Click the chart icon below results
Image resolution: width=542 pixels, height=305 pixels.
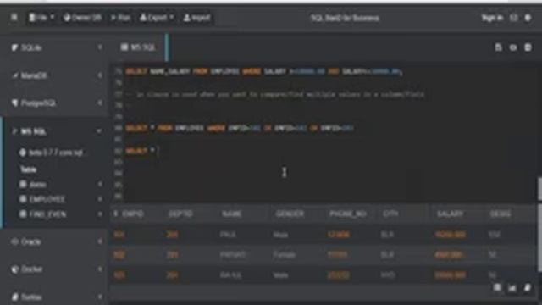click(x=512, y=288)
